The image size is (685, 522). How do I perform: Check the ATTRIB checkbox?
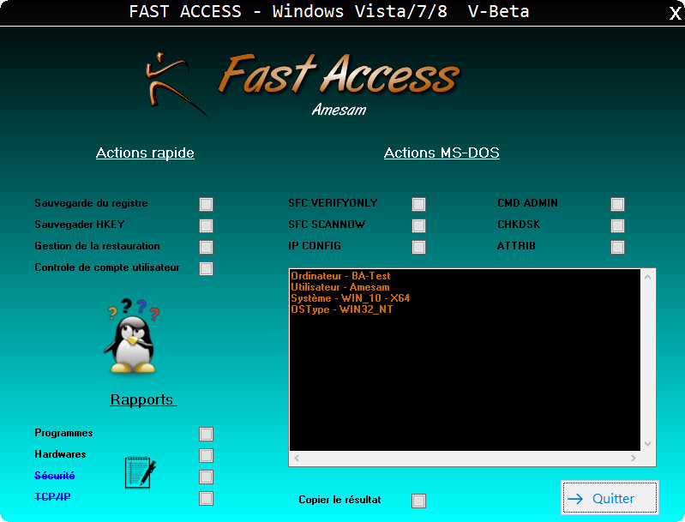coord(617,247)
